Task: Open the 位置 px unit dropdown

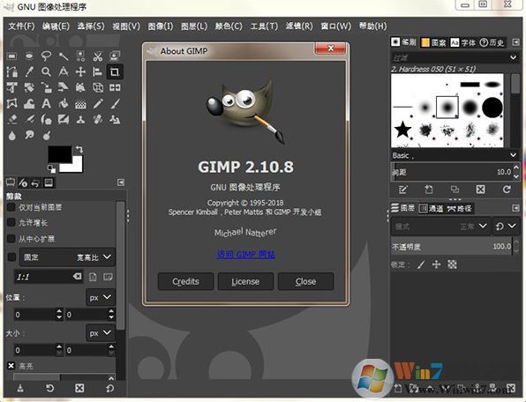Action: click(x=101, y=297)
